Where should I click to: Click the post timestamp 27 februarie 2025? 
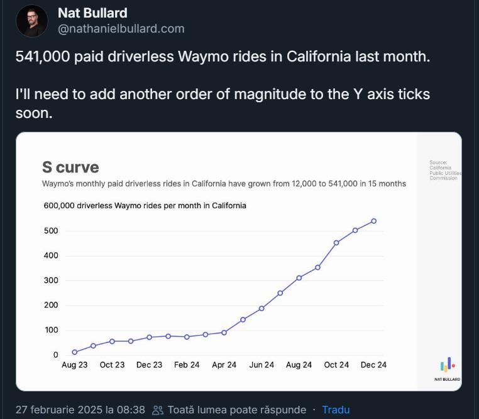coord(80,410)
